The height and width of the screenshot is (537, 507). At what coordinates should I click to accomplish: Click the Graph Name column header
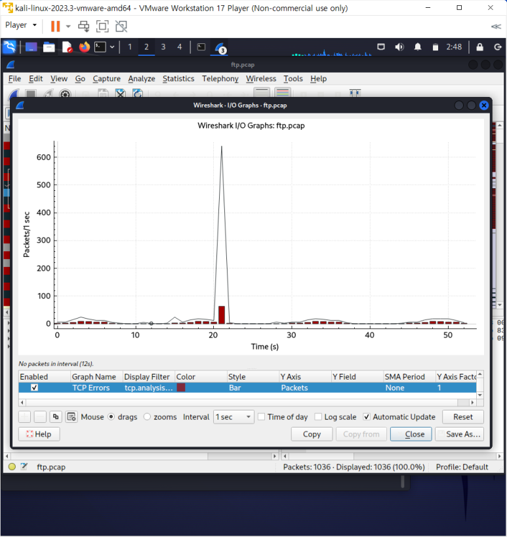pyautogui.click(x=96, y=377)
